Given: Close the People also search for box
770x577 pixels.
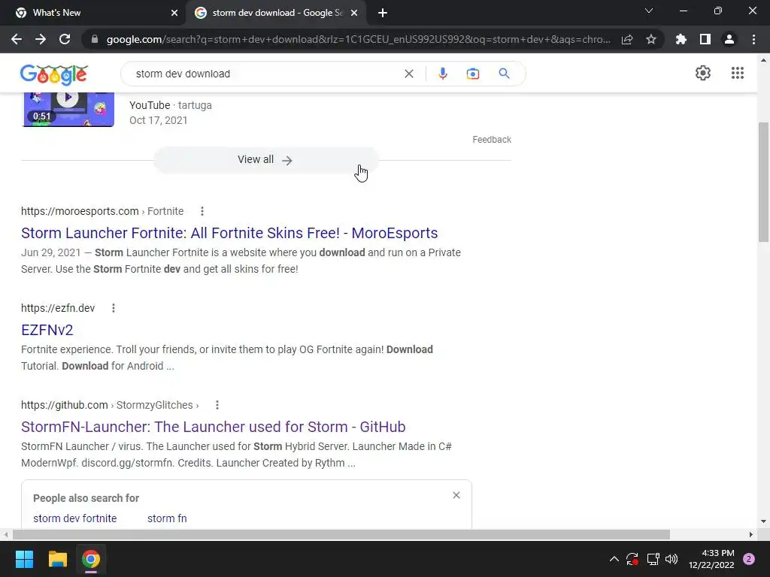Looking at the screenshot, I should 456,495.
